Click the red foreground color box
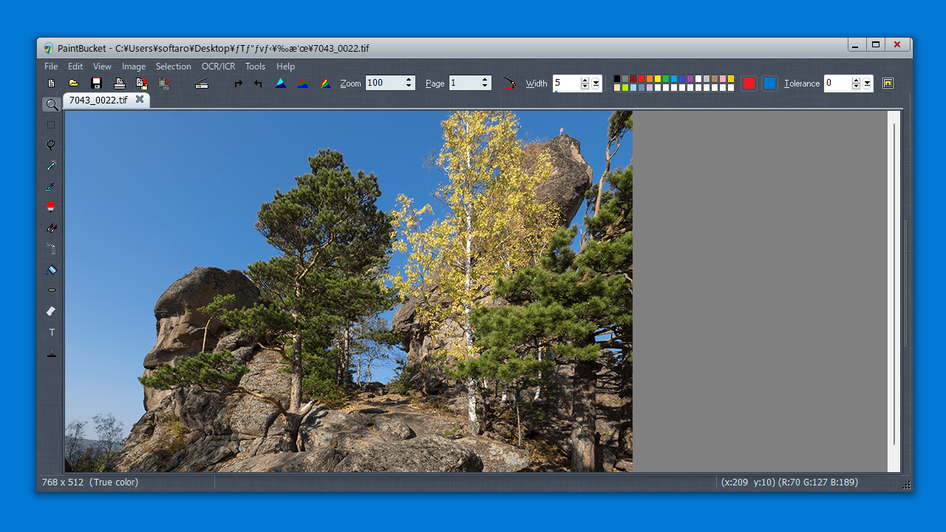 (x=749, y=83)
